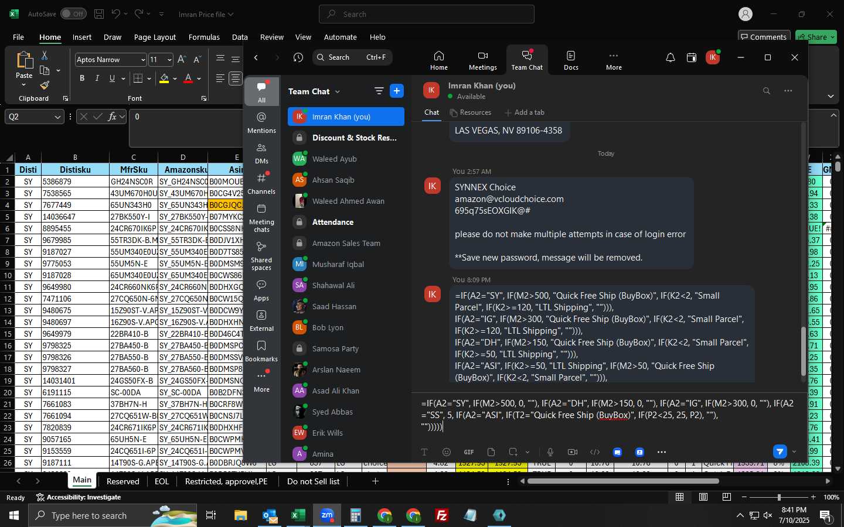Search within the Imran Khan chat

point(766,91)
